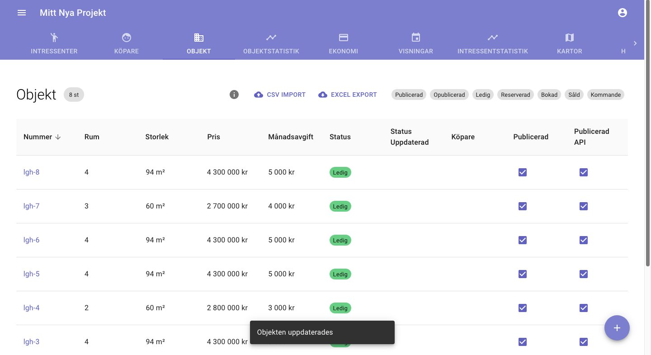
Task: Click the floating add object plus button
Action: 617,328
